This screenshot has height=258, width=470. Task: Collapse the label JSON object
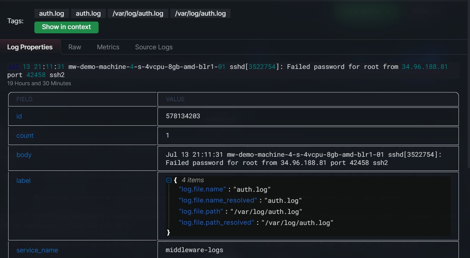169,180
